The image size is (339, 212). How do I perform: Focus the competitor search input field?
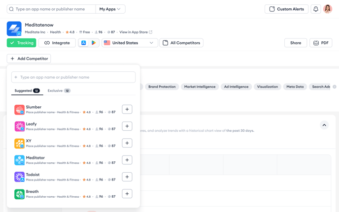(x=73, y=77)
